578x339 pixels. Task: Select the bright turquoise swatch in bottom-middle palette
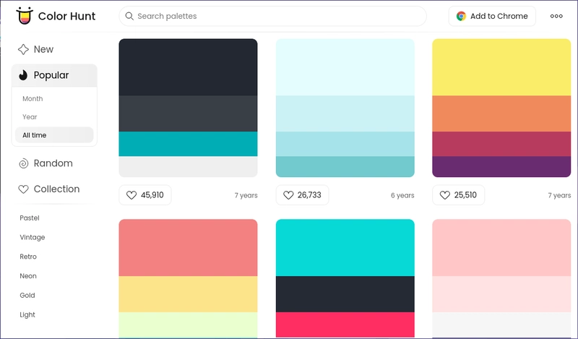(345, 248)
